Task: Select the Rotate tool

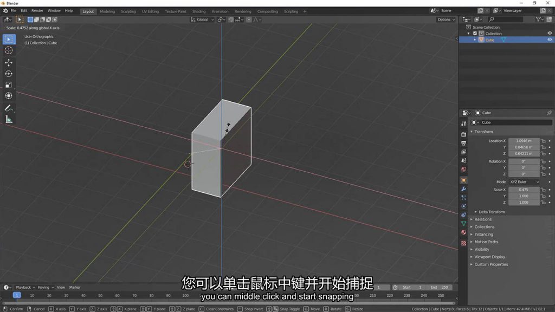Action: pos(9,74)
